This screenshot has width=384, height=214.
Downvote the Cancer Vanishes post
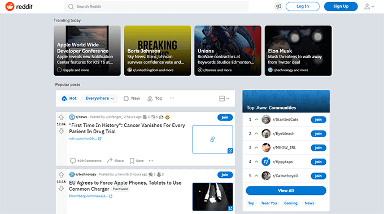pyautogui.click(x=61, y=131)
